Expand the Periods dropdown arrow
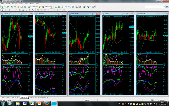The image size is (169, 106). (90, 7)
